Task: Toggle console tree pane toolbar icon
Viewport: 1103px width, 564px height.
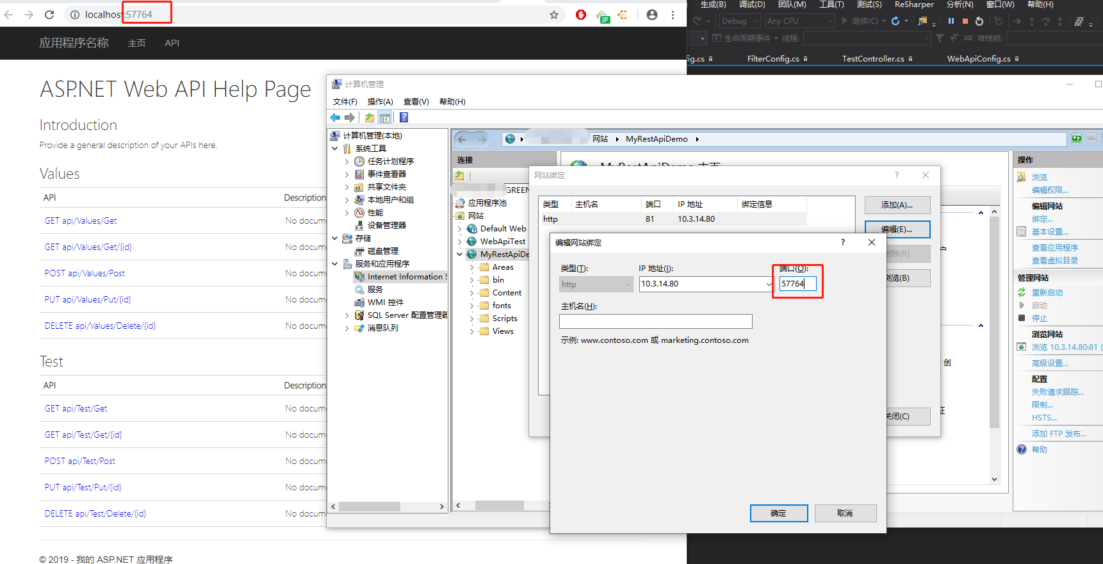Action: point(385,117)
